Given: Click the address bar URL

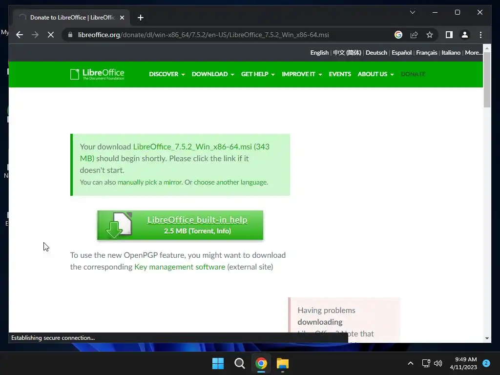Looking at the screenshot, I should tap(203, 35).
